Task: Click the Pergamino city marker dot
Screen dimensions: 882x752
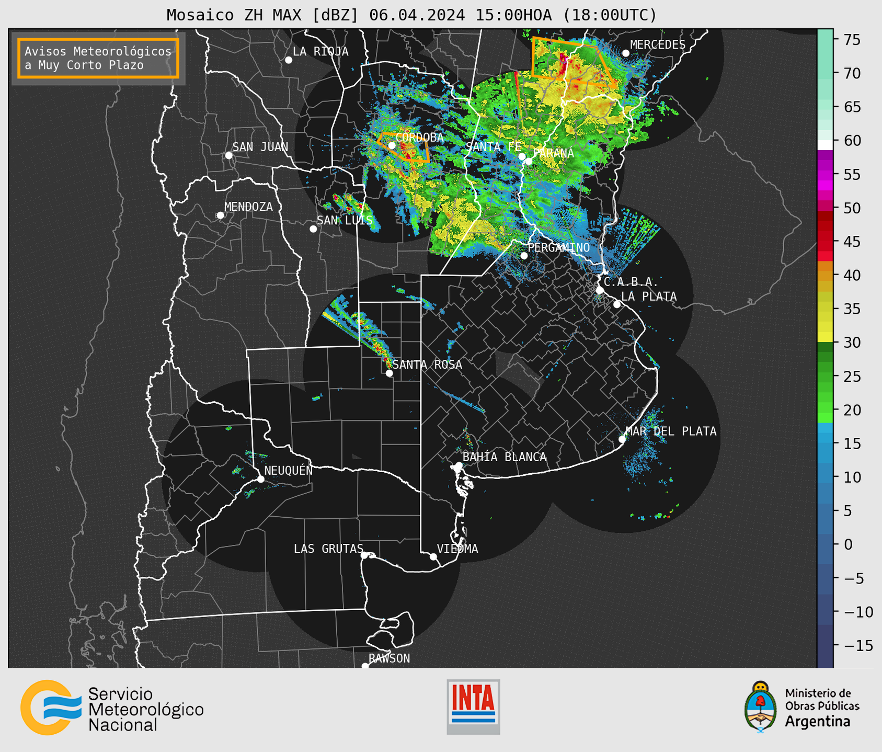Action: [x=524, y=256]
